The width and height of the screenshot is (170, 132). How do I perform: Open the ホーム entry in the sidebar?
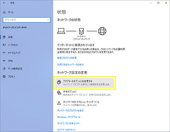click(27, 12)
